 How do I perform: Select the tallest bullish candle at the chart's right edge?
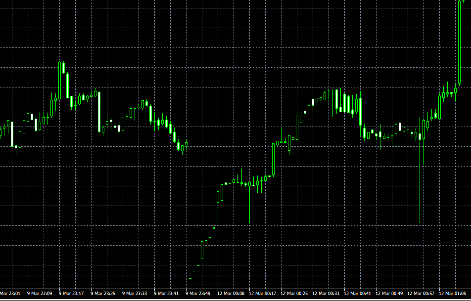459,43
